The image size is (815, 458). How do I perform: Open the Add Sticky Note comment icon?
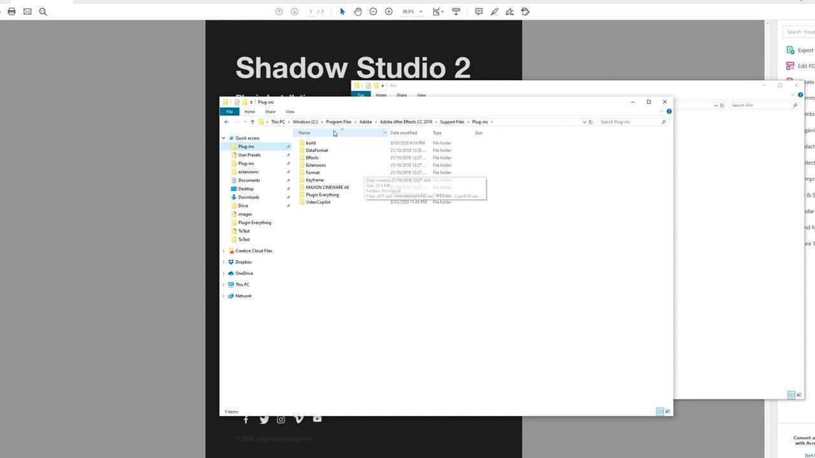478,11
